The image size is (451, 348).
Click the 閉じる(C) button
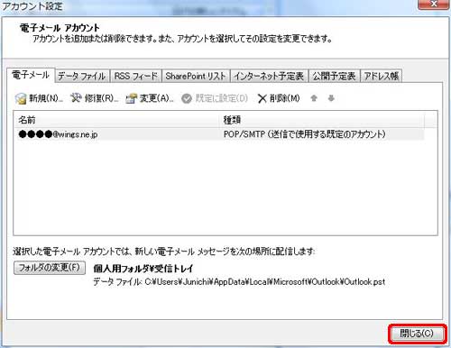tap(417, 334)
